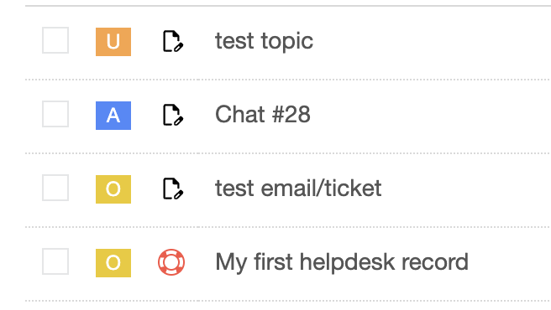Open the Chat #28 title
The image size is (551, 310).
[263, 114]
